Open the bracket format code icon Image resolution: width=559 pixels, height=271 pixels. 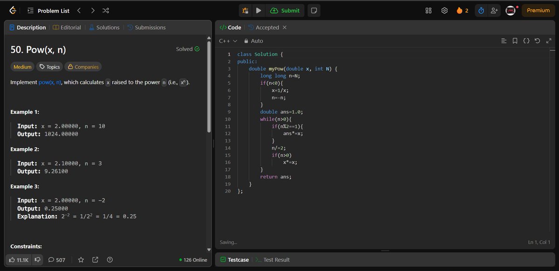526,41
